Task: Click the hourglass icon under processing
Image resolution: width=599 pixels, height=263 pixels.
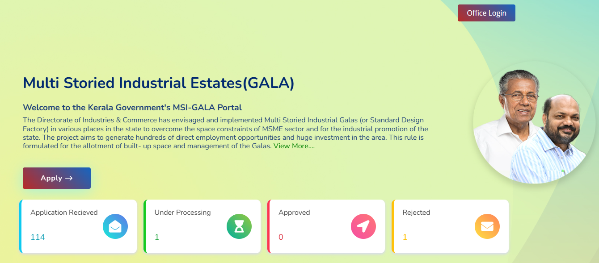Action: coord(239,226)
